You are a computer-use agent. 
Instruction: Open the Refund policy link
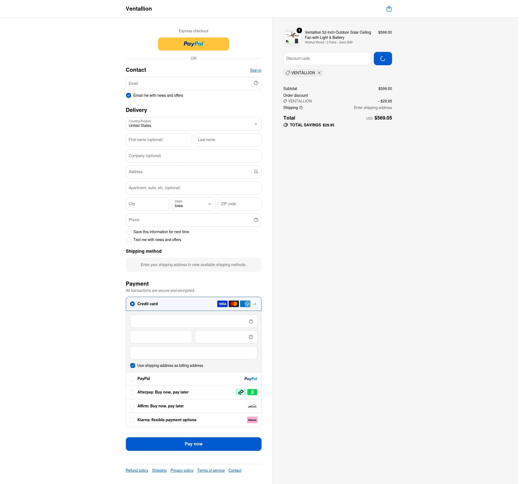(137, 470)
